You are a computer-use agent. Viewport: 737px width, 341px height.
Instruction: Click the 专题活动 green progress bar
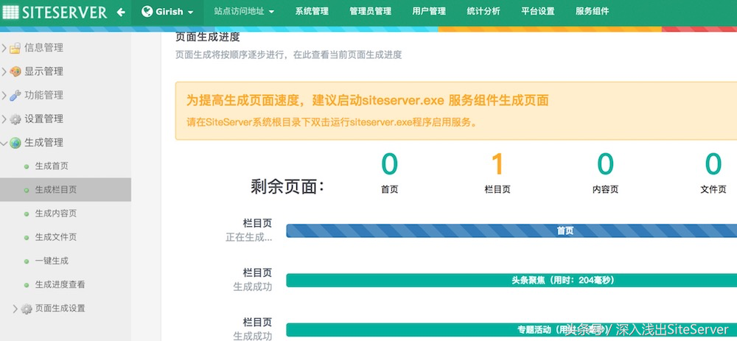[x=511, y=330]
